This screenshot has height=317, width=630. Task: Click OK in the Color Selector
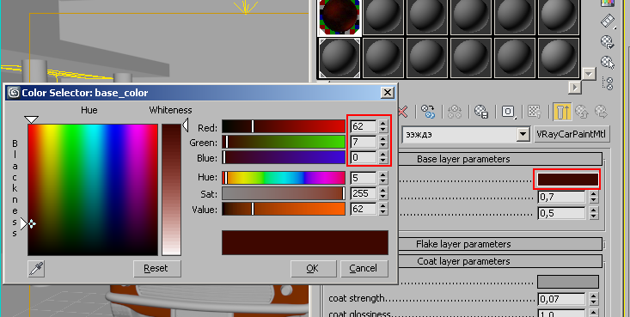click(313, 268)
